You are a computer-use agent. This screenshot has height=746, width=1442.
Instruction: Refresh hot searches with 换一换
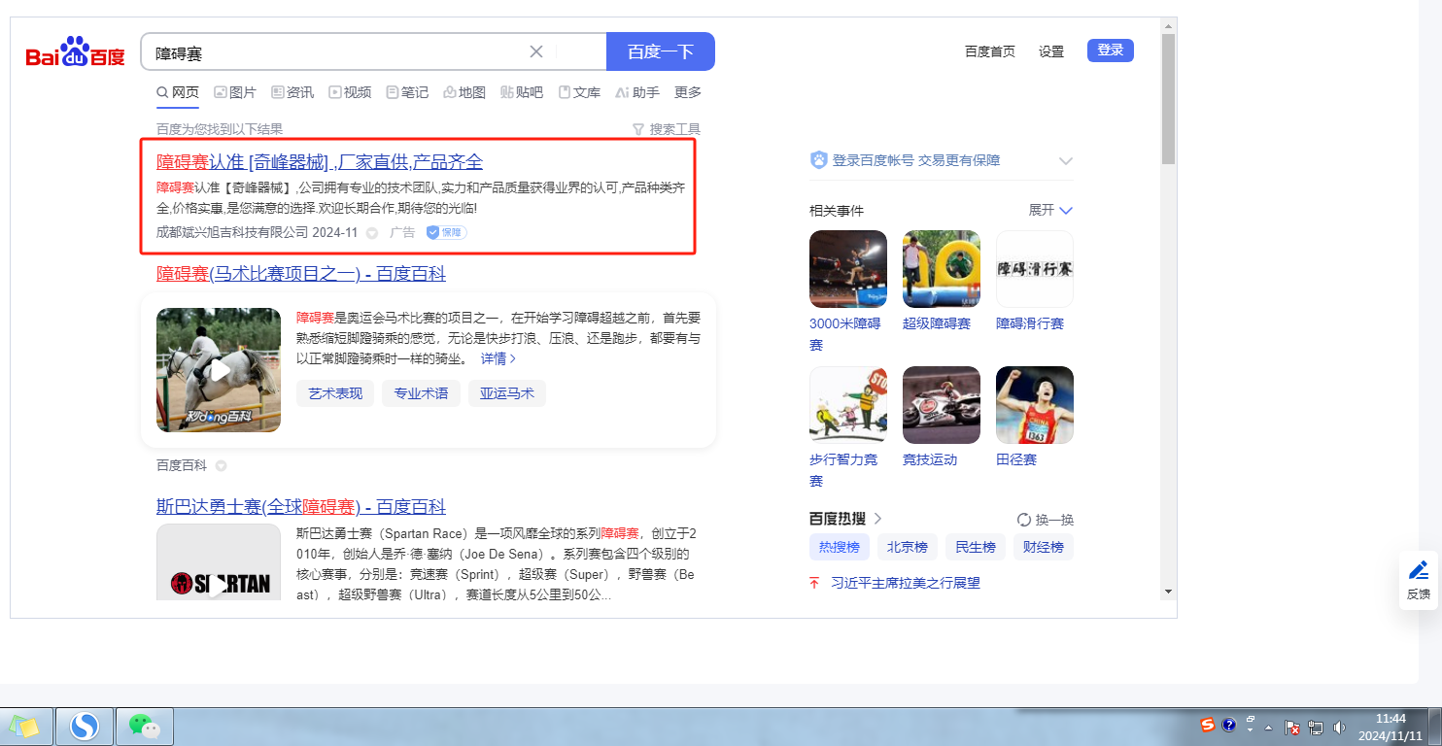point(1046,520)
